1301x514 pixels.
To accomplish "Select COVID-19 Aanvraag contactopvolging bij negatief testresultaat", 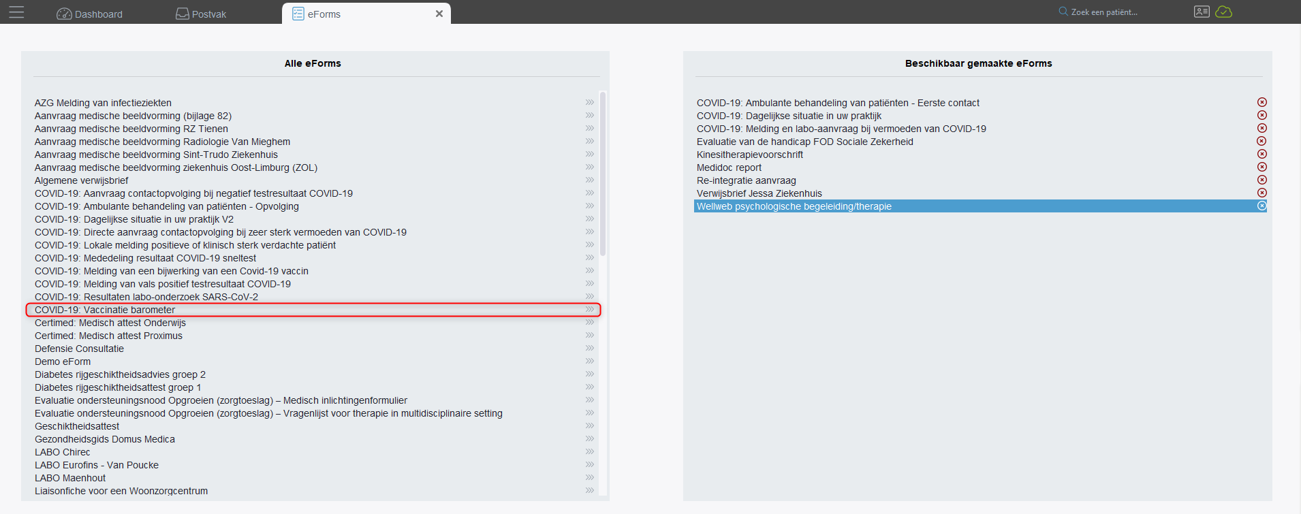I will [x=315, y=193].
